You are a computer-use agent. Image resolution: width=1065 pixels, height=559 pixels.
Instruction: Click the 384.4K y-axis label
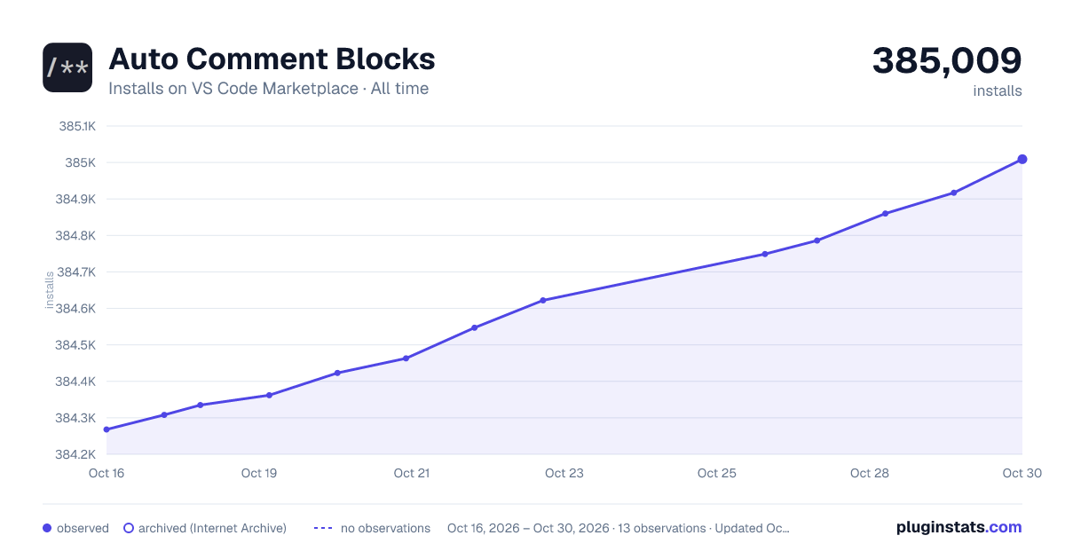75,381
